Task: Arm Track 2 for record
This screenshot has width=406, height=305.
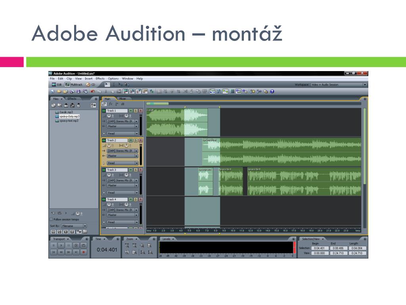Action: click(141, 140)
